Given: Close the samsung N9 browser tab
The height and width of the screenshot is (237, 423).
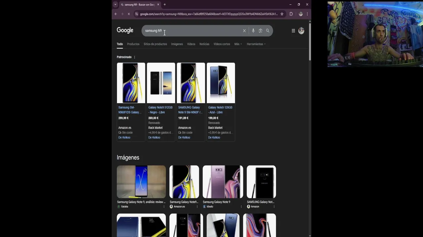Looking at the screenshot, I should coord(158,5).
